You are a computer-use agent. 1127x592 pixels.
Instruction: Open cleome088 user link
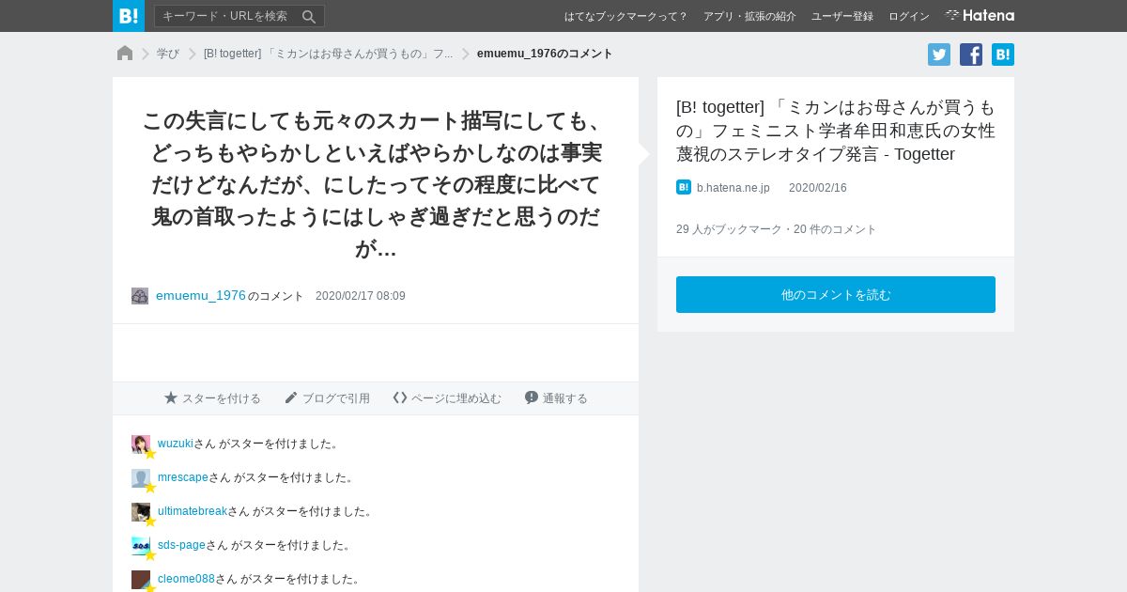click(186, 579)
